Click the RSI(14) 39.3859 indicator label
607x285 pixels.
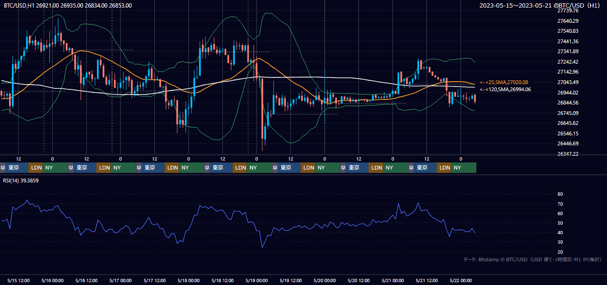21,180
